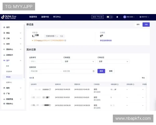Click the 店铺设计 store icon
156x125 pixels.
click(4, 55)
